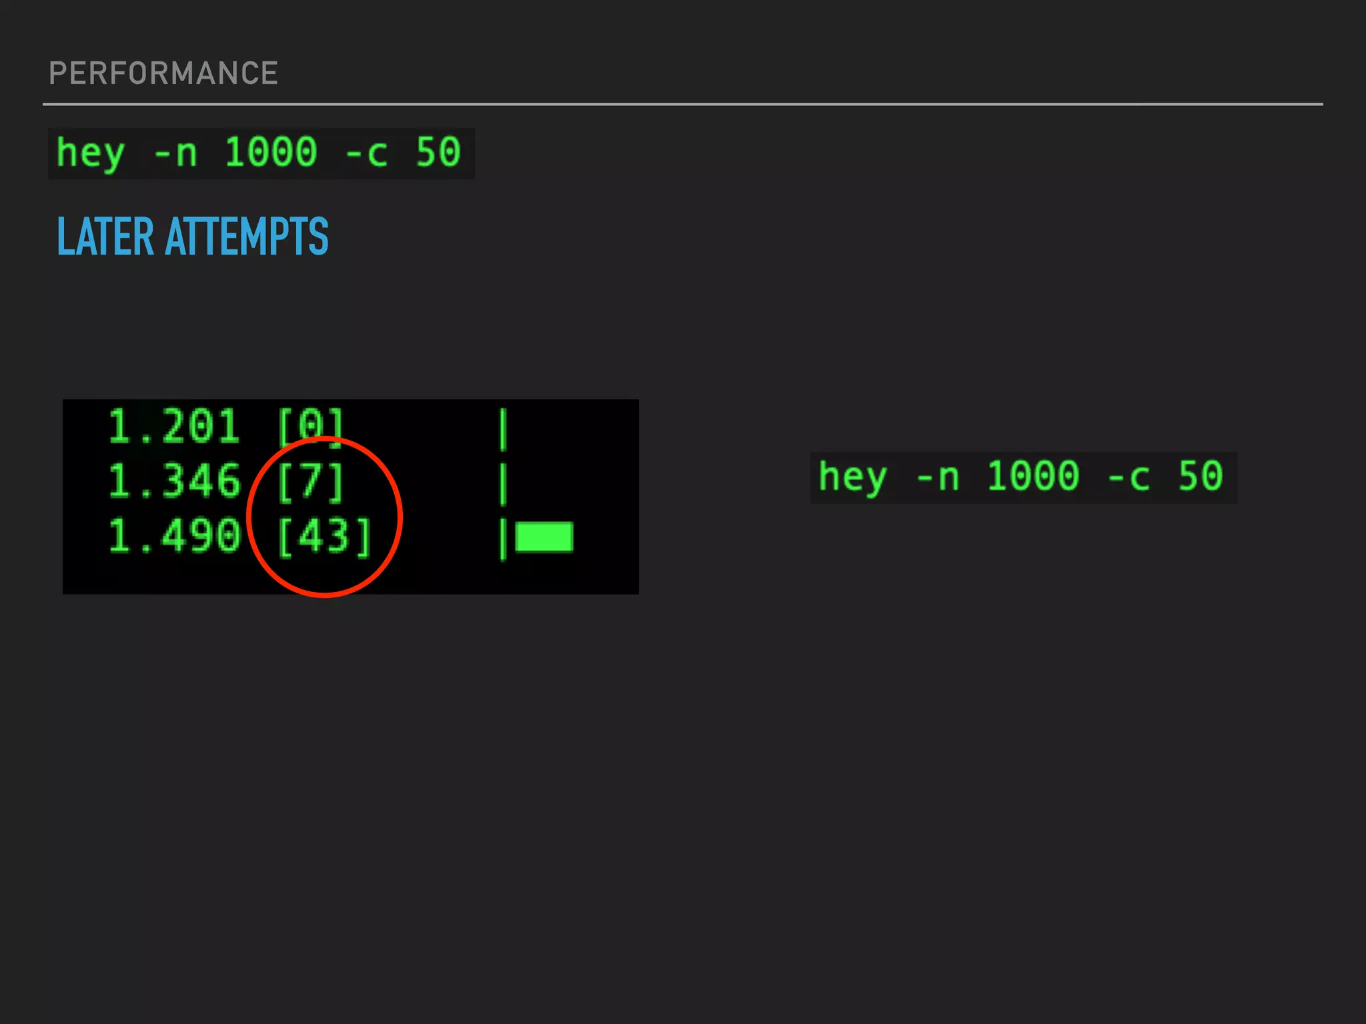Click the horizontal divider under the title
This screenshot has height=1024, width=1366.
pyautogui.click(x=682, y=104)
